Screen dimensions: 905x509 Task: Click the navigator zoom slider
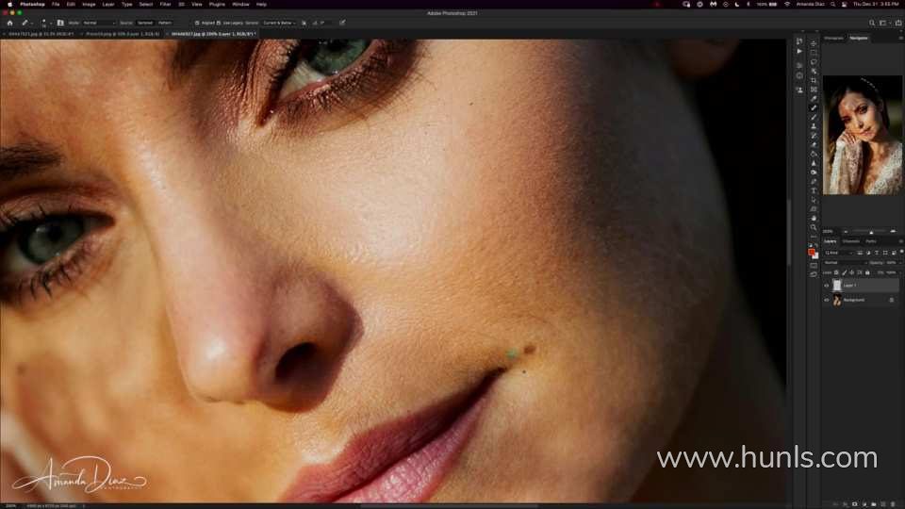pos(870,232)
